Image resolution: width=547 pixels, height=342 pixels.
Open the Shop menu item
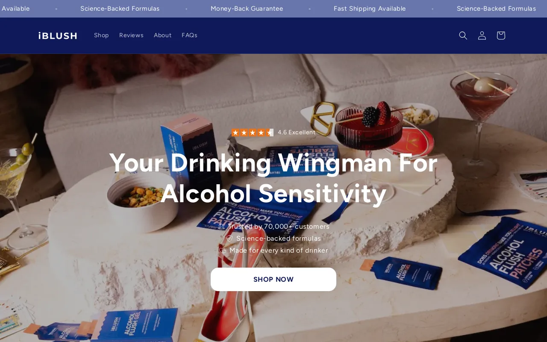(101, 35)
